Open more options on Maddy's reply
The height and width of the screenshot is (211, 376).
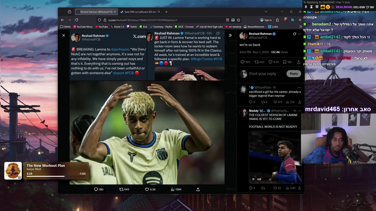(300, 111)
